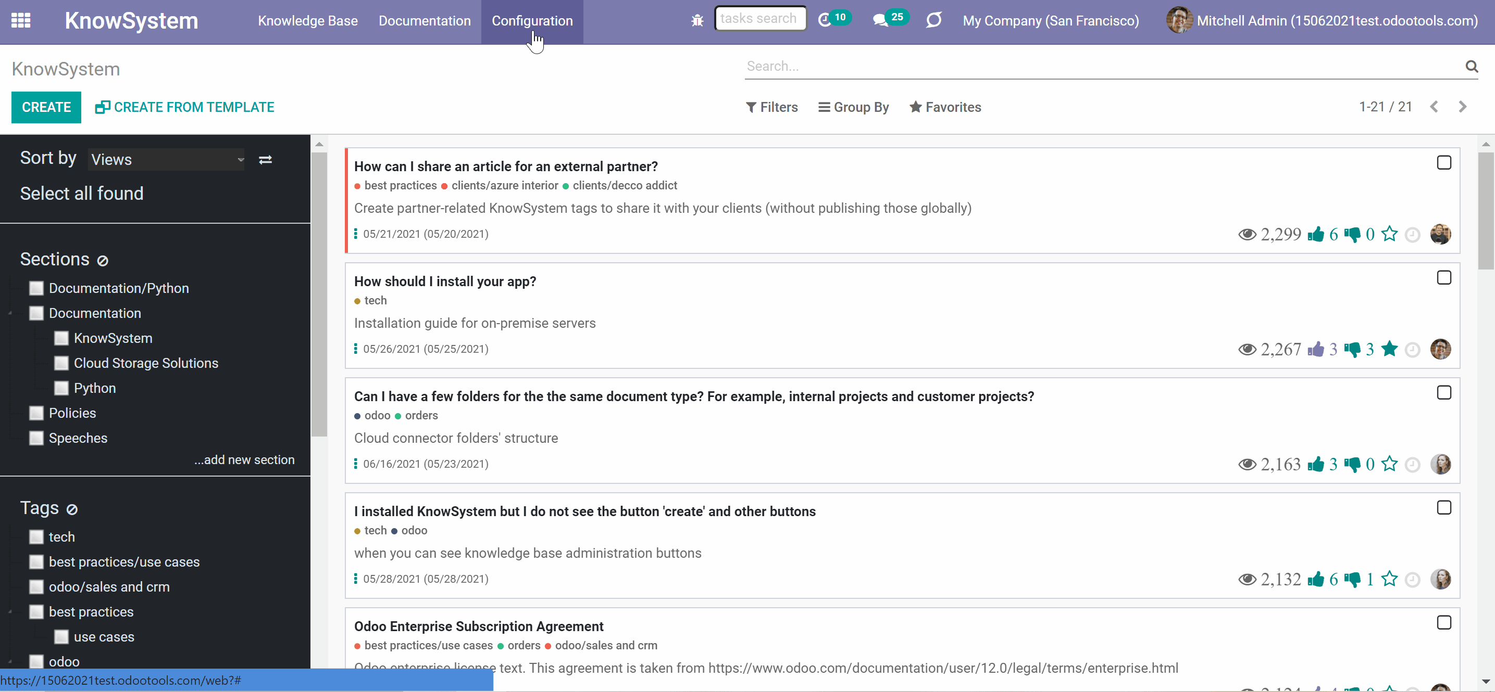
Task: Star the 'share an article' article
Action: [x=1389, y=234]
